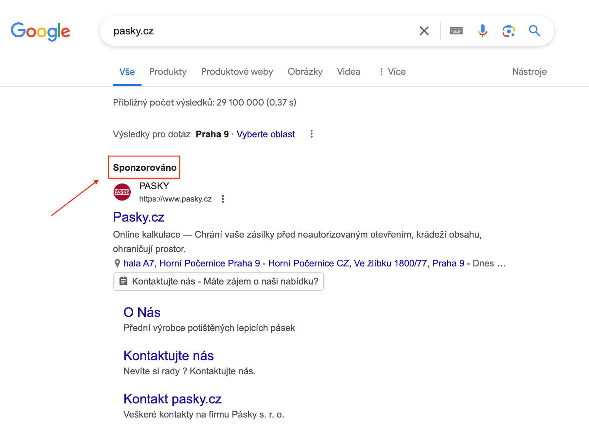Expand the Více menu
The width and height of the screenshot is (589, 428).
392,72
